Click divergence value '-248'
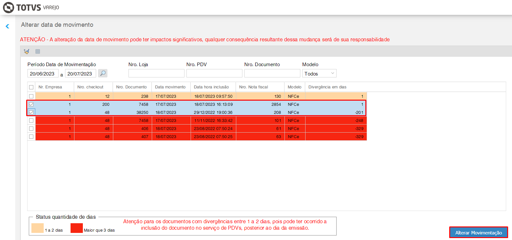The height and width of the screenshot is (240, 512). click(359, 120)
